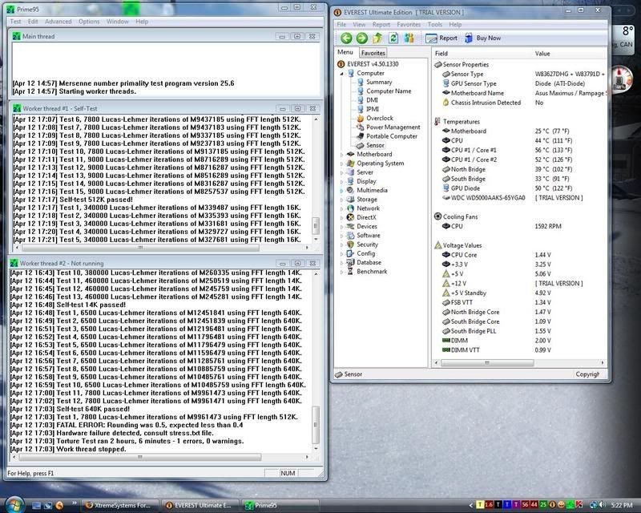Viewport: 641px width, 513px height.
Task: Collapse the Computer node in EVEREST tree
Action: tap(342, 73)
